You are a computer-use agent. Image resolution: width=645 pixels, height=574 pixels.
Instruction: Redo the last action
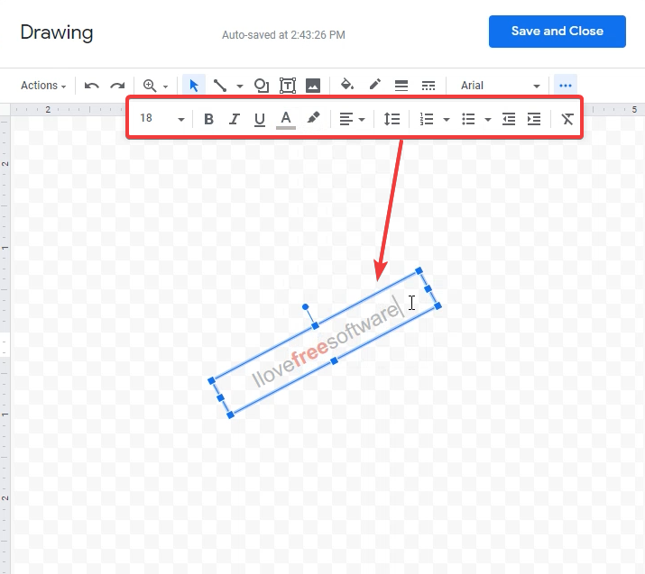(117, 86)
